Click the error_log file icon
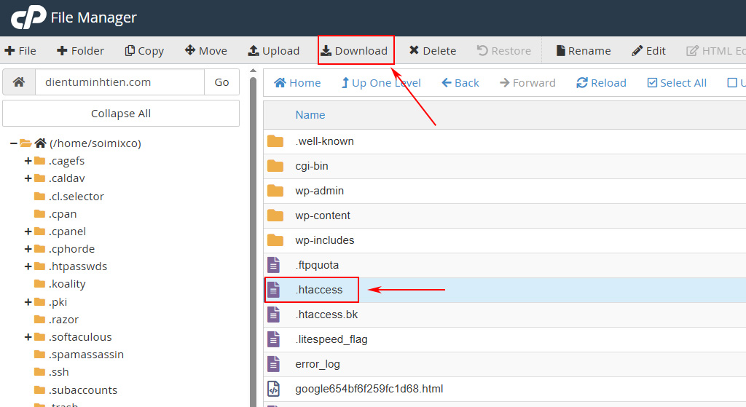 274,364
